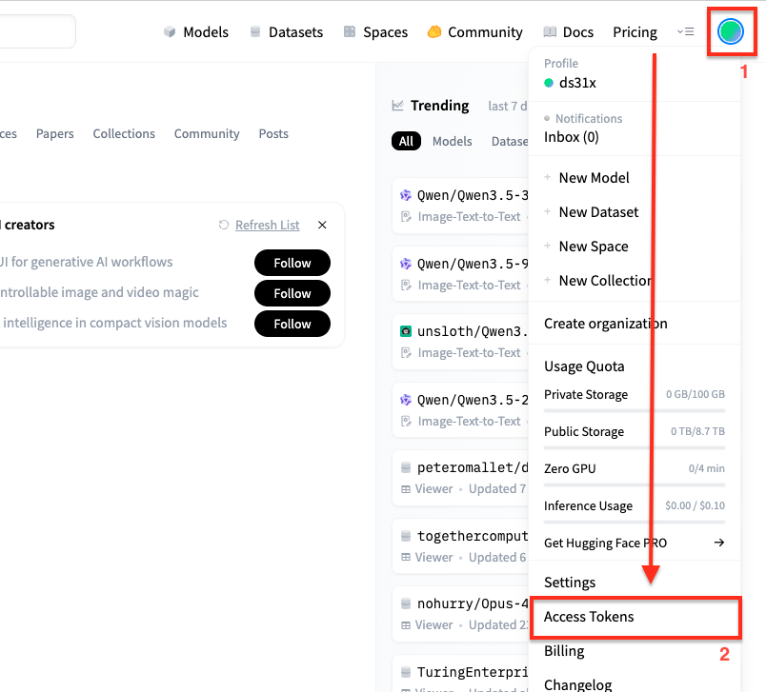Switch to the Posts tab
The width and height of the screenshot is (766, 692).
point(273,133)
